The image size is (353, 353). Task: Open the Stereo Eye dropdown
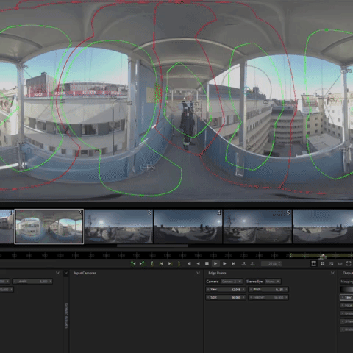[273, 282]
